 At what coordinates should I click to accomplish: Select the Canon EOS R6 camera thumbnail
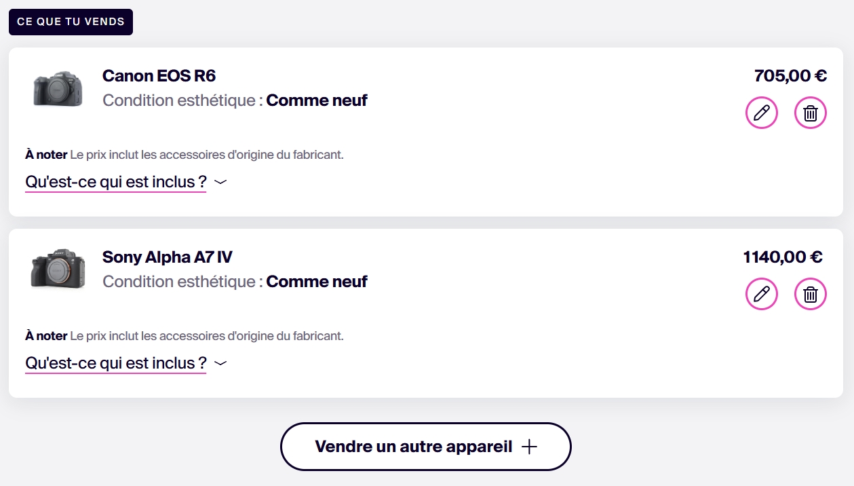(x=58, y=88)
